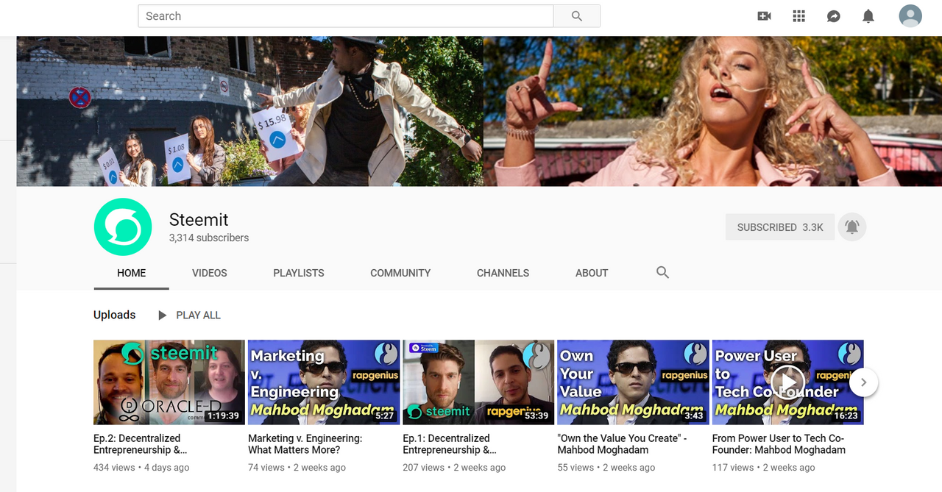Search within channel using magnifier icon

click(662, 273)
